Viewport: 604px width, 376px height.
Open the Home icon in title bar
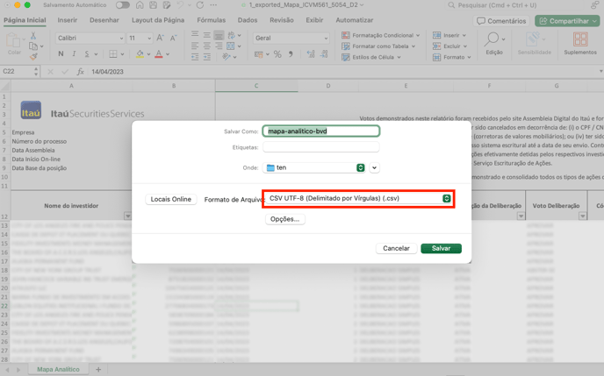(x=140, y=5)
